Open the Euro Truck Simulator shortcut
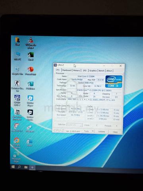 point(17,115)
